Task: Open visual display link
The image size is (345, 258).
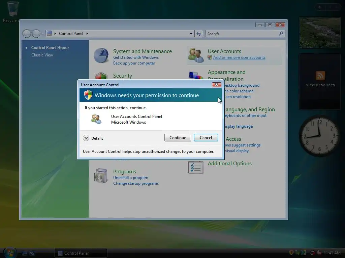Action: (x=237, y=151)
